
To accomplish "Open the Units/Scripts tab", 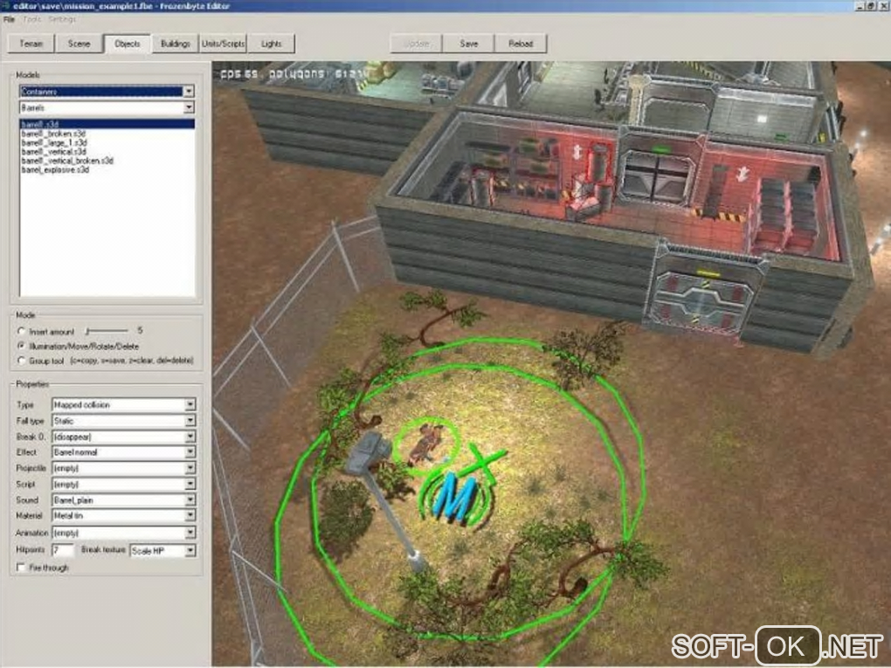I will (224, 44).
